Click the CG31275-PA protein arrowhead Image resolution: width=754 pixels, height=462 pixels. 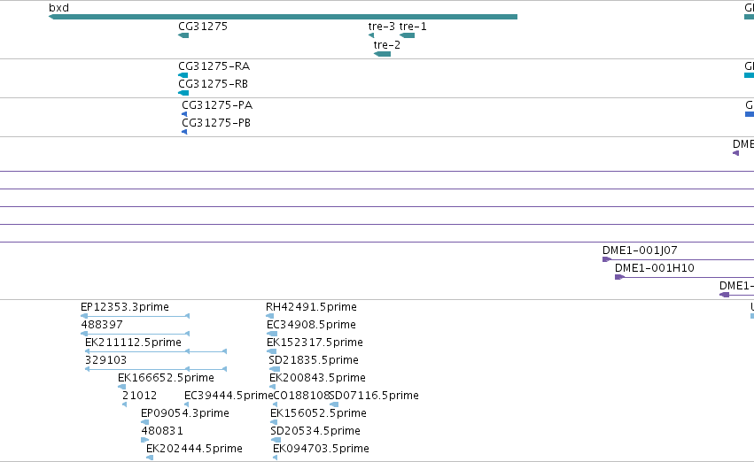(184, 114)
